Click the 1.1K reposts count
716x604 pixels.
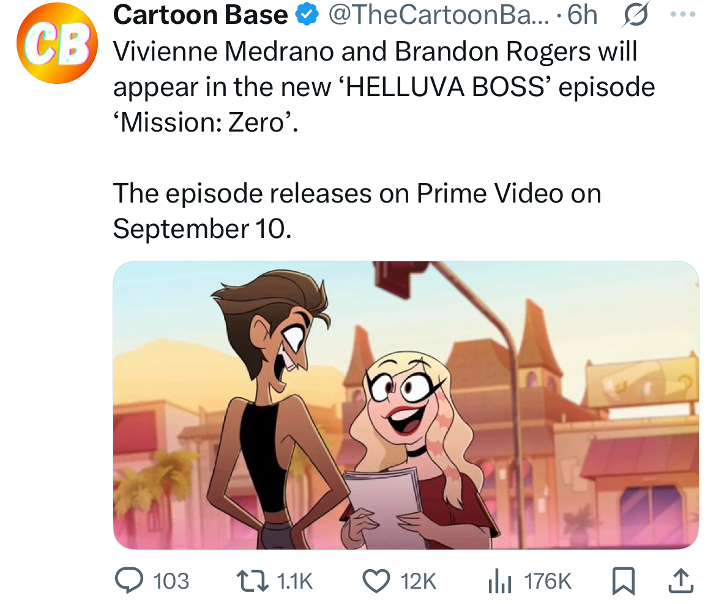coord(294,581)
